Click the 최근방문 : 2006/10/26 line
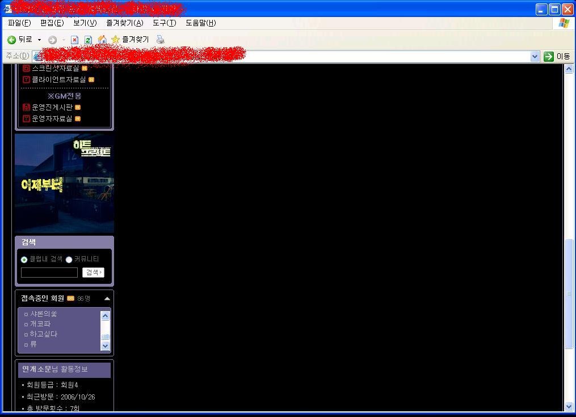This screenshot has width=576, height=417. [x=61, y=397]
